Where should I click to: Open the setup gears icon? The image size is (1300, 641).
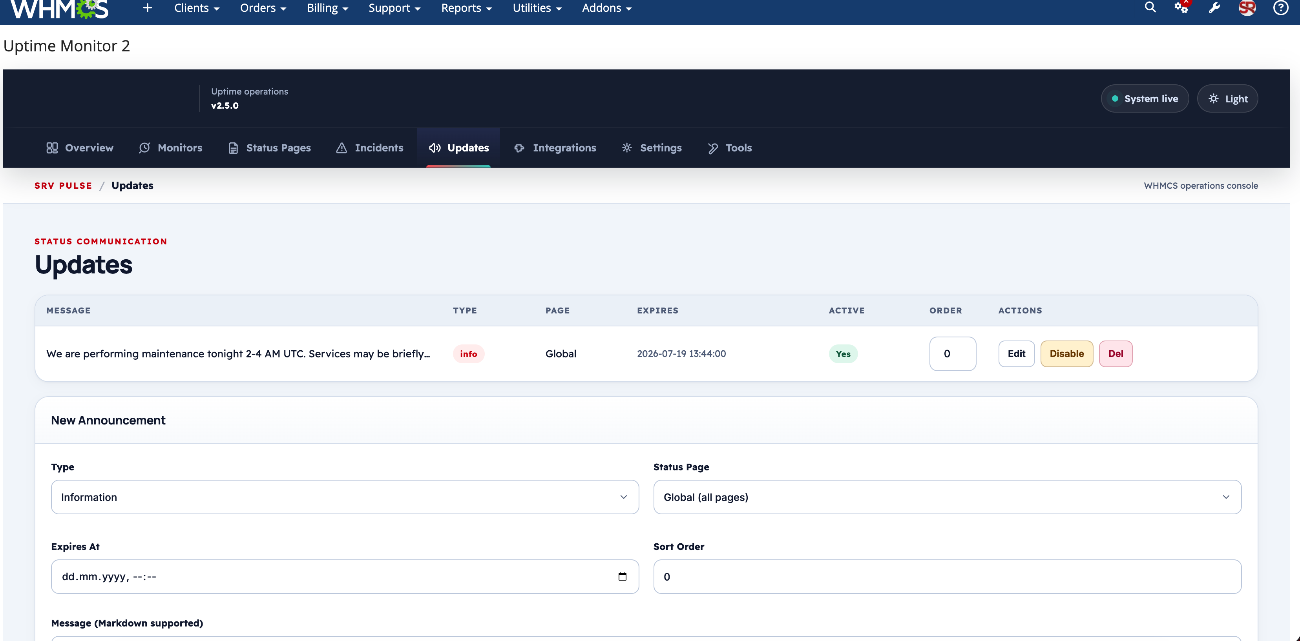click(x=1181, y=7)
